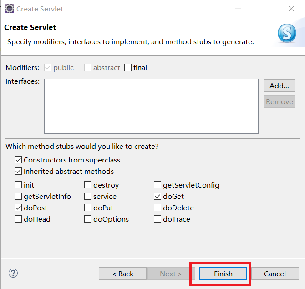Viewport: 305px width, 289px height.
Task: Click the Eclipse icon in title bar
Action: tap(9, 9)
